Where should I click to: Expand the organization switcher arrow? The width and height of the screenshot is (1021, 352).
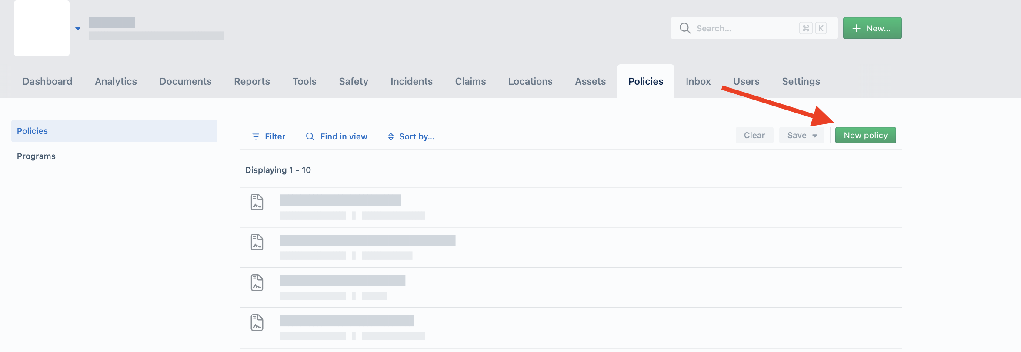78,29
